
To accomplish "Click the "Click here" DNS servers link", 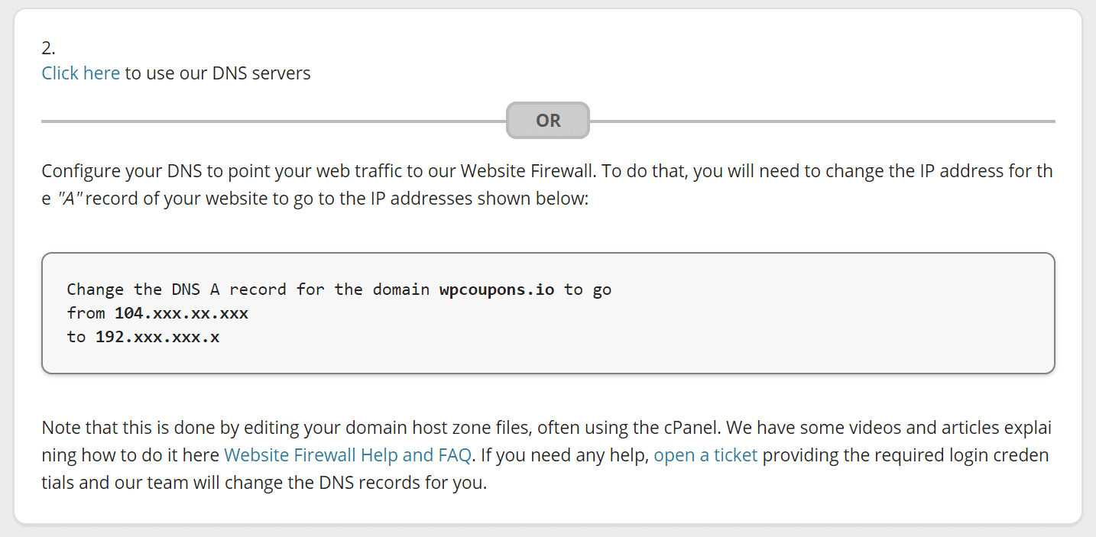I will point(80,73).
